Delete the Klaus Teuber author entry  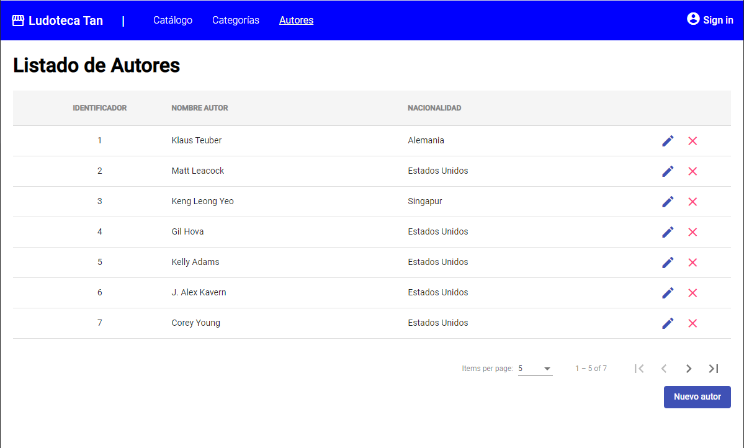pos(692,141)
